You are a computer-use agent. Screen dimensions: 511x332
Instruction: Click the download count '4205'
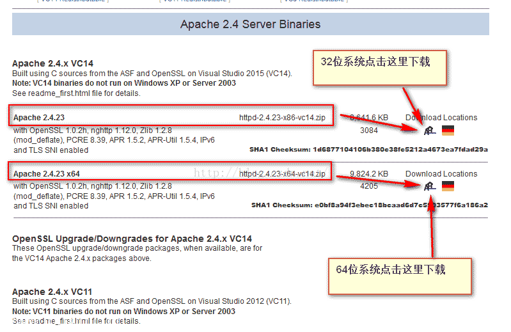369,186
